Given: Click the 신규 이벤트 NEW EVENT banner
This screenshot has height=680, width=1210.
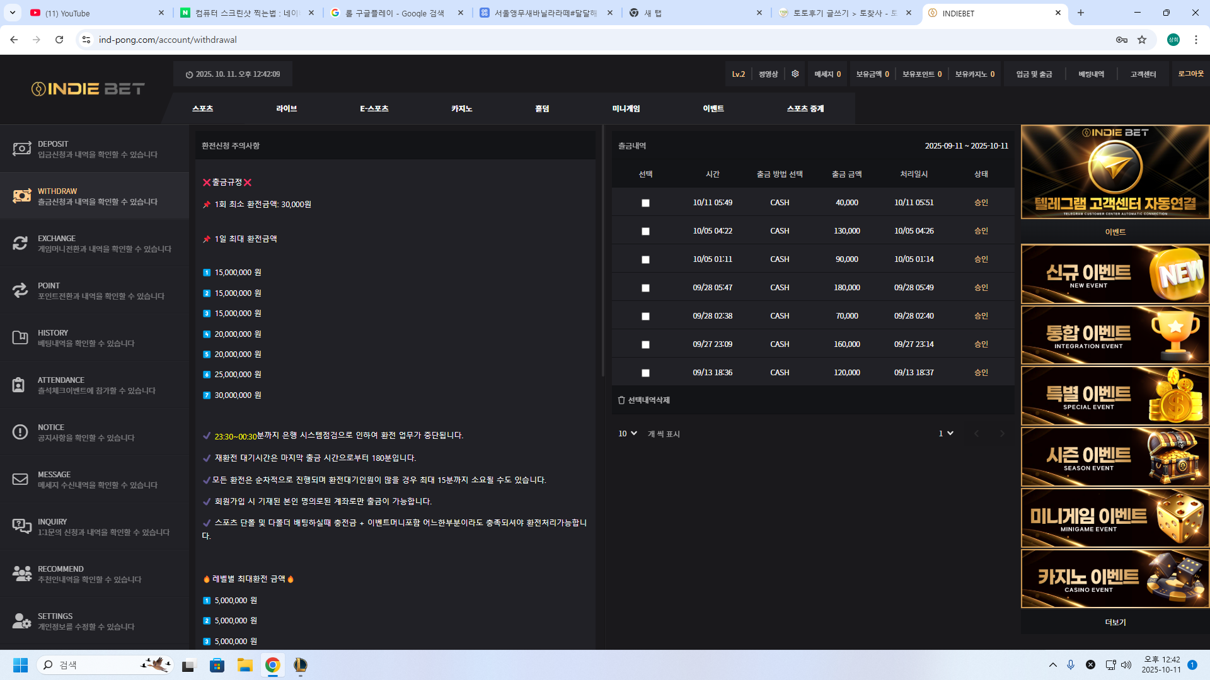Looking at the screenshot, I should (1115, 275).
